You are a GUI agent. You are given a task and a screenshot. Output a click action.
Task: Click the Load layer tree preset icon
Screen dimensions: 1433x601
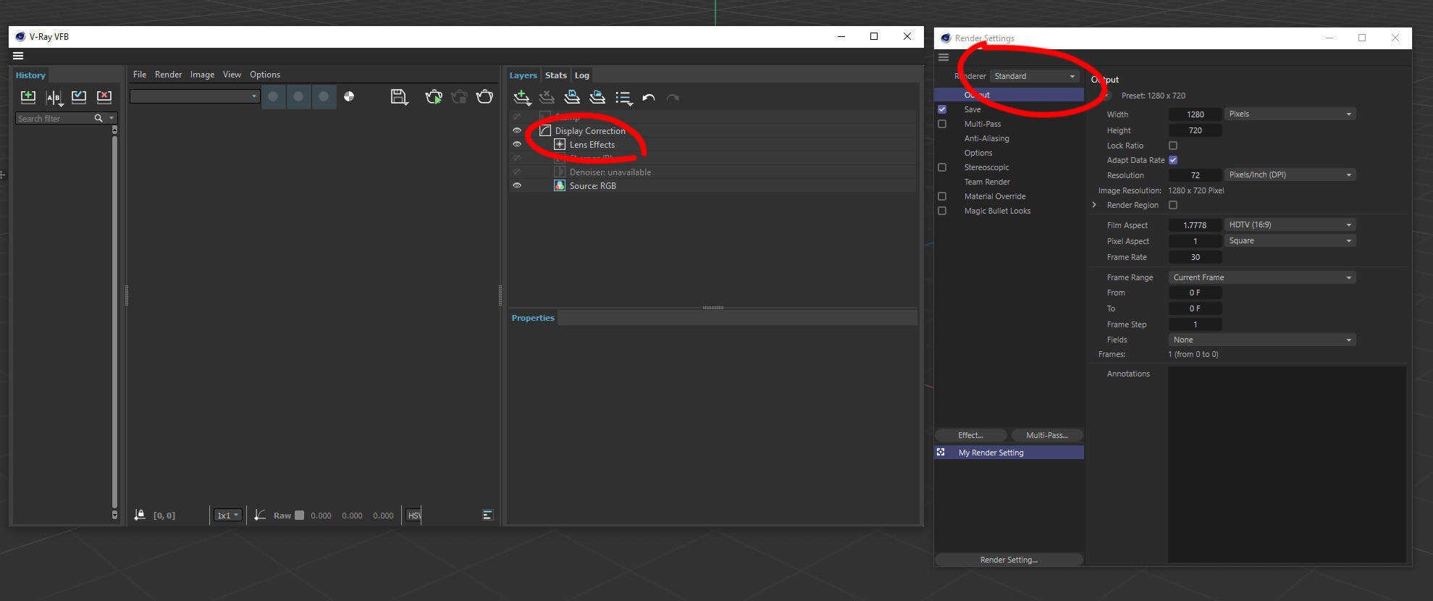597,97
